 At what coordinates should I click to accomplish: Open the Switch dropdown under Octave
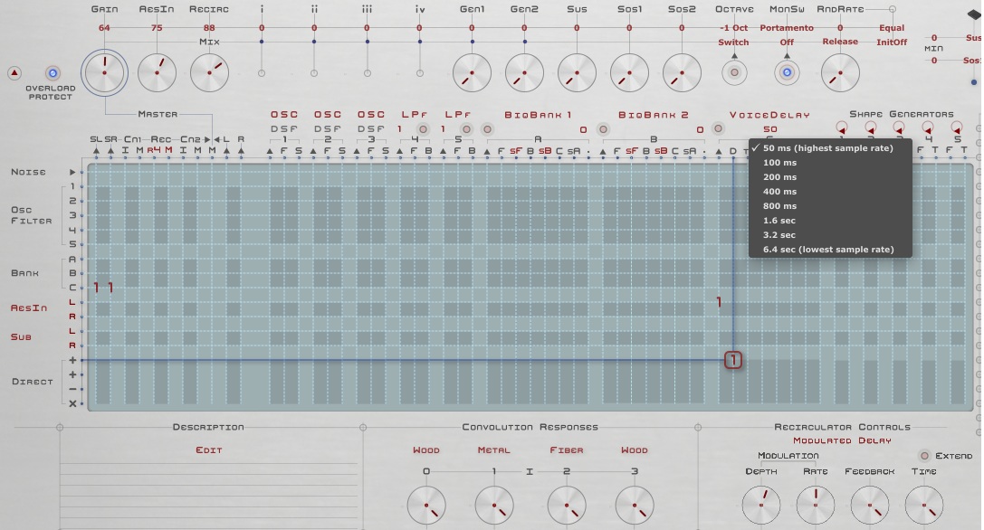[733, 42]
